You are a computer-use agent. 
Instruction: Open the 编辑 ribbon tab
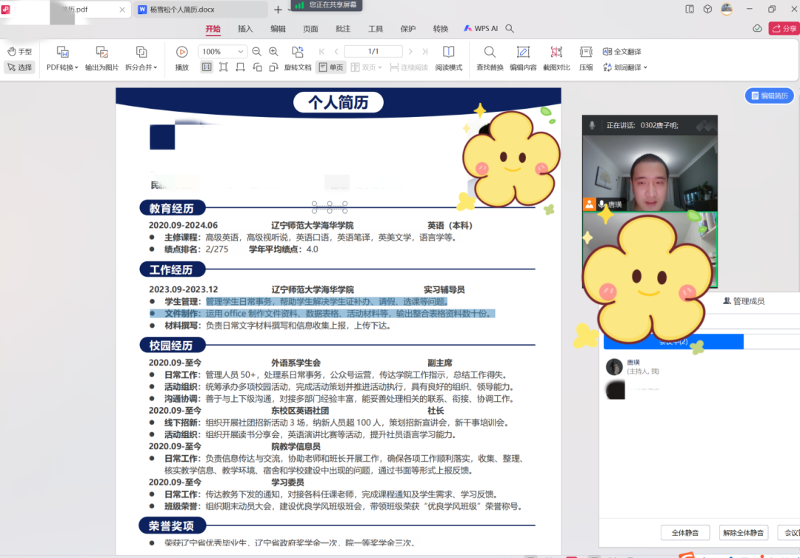click(x=278, y=29)
